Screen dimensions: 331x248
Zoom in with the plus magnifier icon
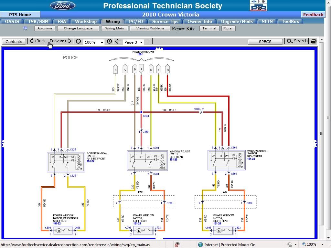click(x=109, y=41)
